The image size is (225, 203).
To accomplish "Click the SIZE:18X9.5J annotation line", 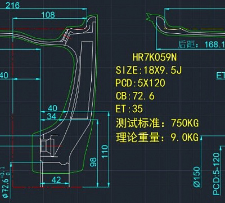I will click(x=148, y=70).
